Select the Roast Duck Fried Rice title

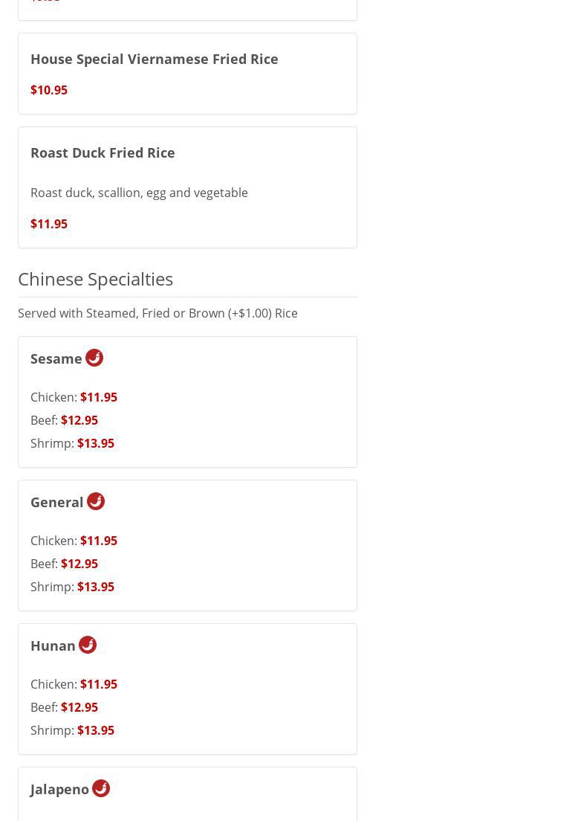coord(103,152)
